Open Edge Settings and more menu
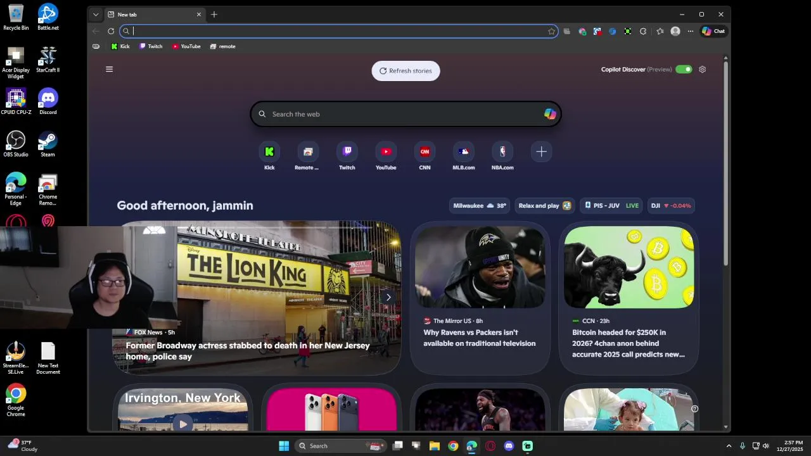This screenshot has width=811, height=456. 691,31
